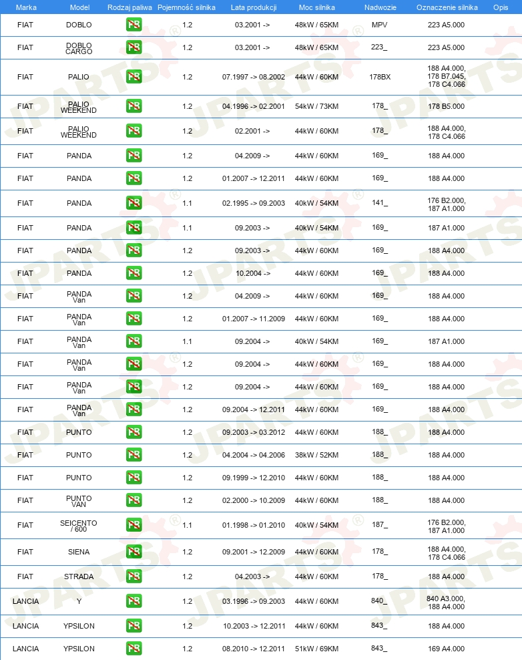The height and width of the screenshot is (660, 522).
Task: Click the 09.2001 -> 12.2009 production years cell
Action: [x=254, y=552]
